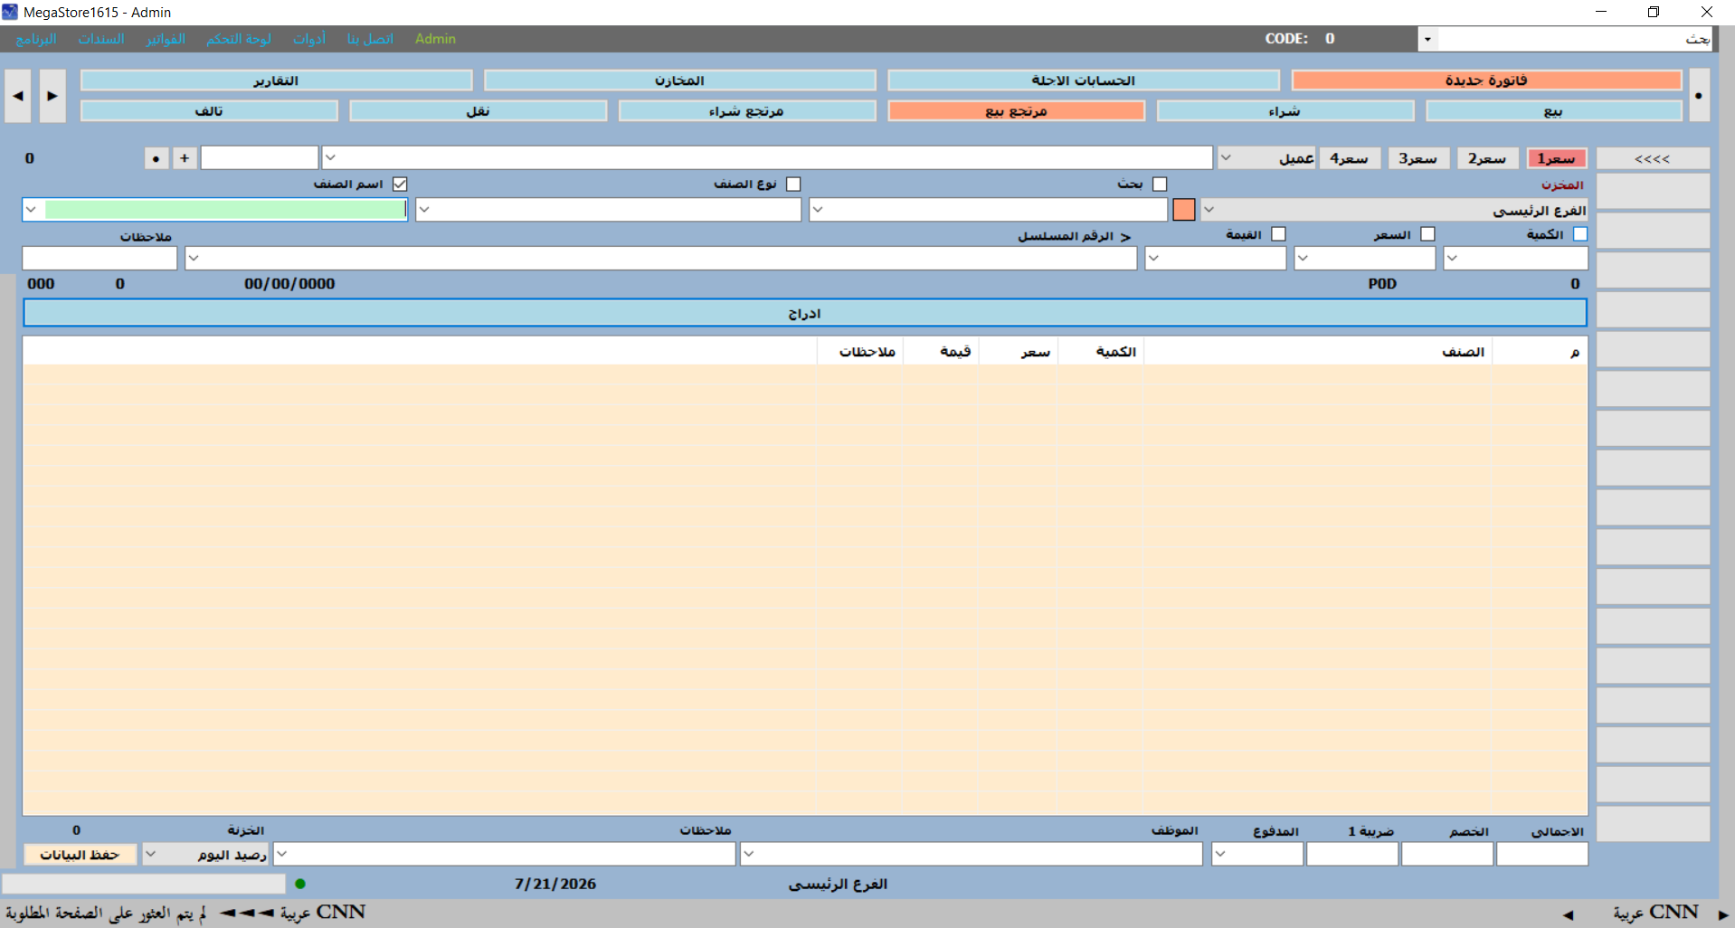The height and width of the screenshot is (928, 1735).
Task: Click the orange color swatch near warehouse
Action: (1183, 210)
